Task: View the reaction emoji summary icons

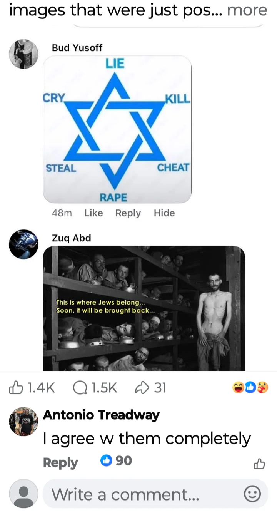Action: (x=250, y=388)
